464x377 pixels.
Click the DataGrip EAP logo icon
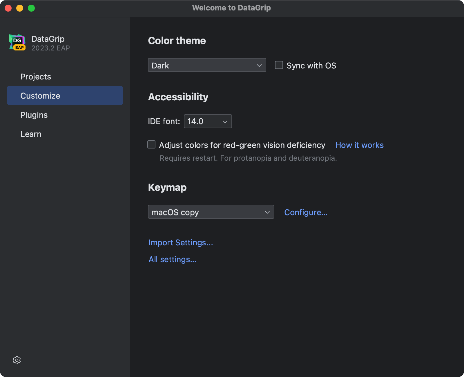click(17, 43)
